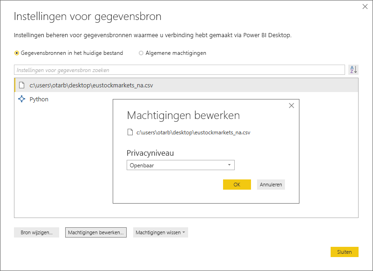
Task: Click Annuleren to cancel permission changes
Action: point(271,184)
